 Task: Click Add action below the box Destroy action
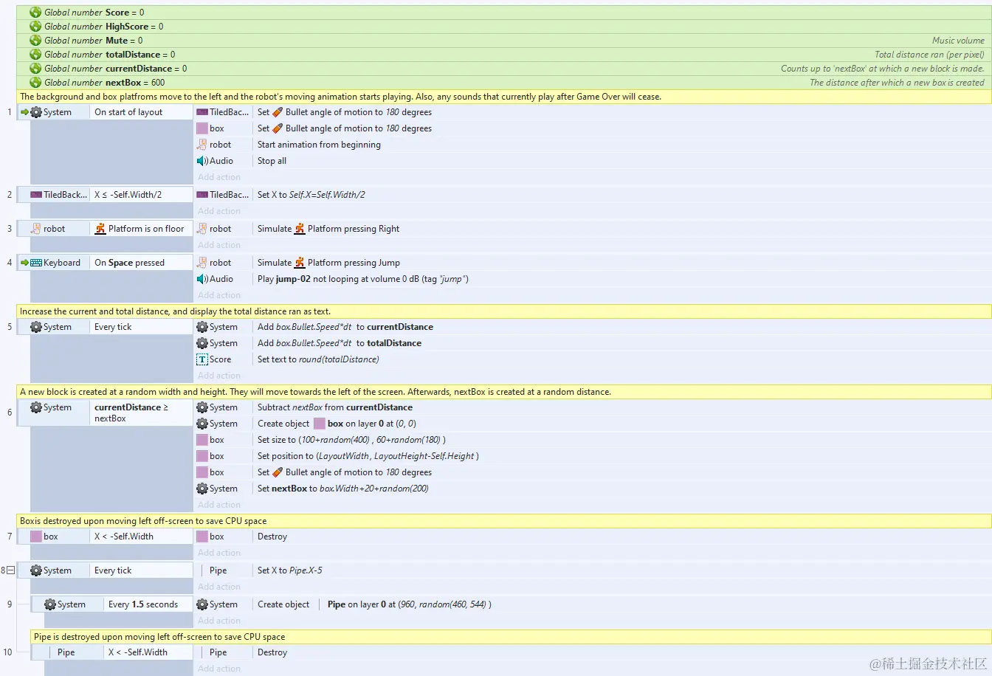pyautogui.click(x=219, y=553)
